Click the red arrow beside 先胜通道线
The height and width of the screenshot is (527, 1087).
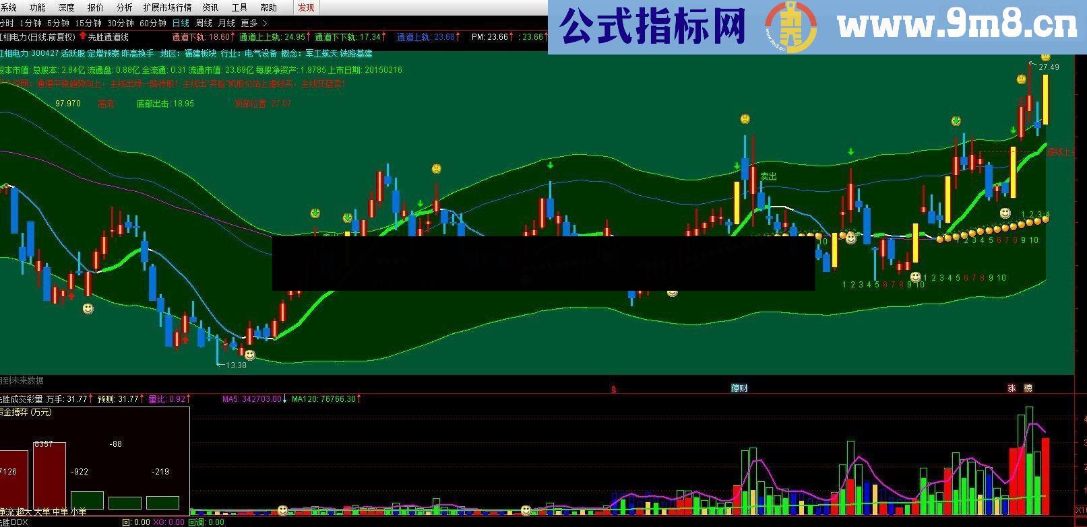[x=82, y=36]
